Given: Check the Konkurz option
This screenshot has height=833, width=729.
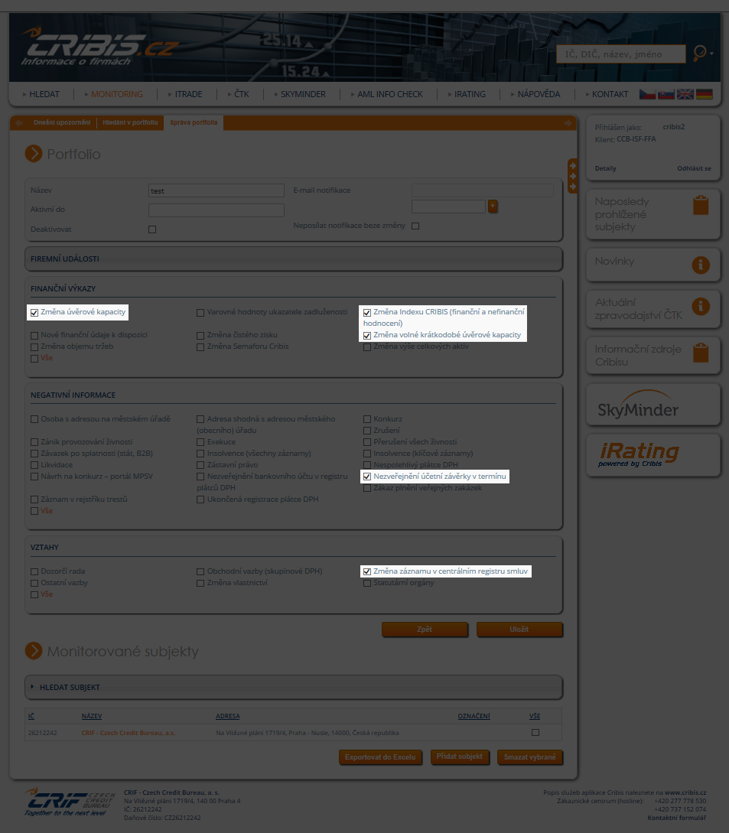Looking at the screenshot, I should pyautogui.click(x=367, y=419).
